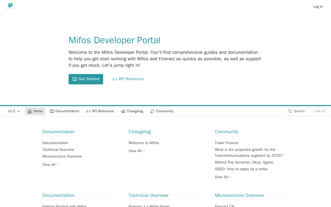Click the book icon on Get Started
This screenshot has height=207, width=331.
coord(75,79)
